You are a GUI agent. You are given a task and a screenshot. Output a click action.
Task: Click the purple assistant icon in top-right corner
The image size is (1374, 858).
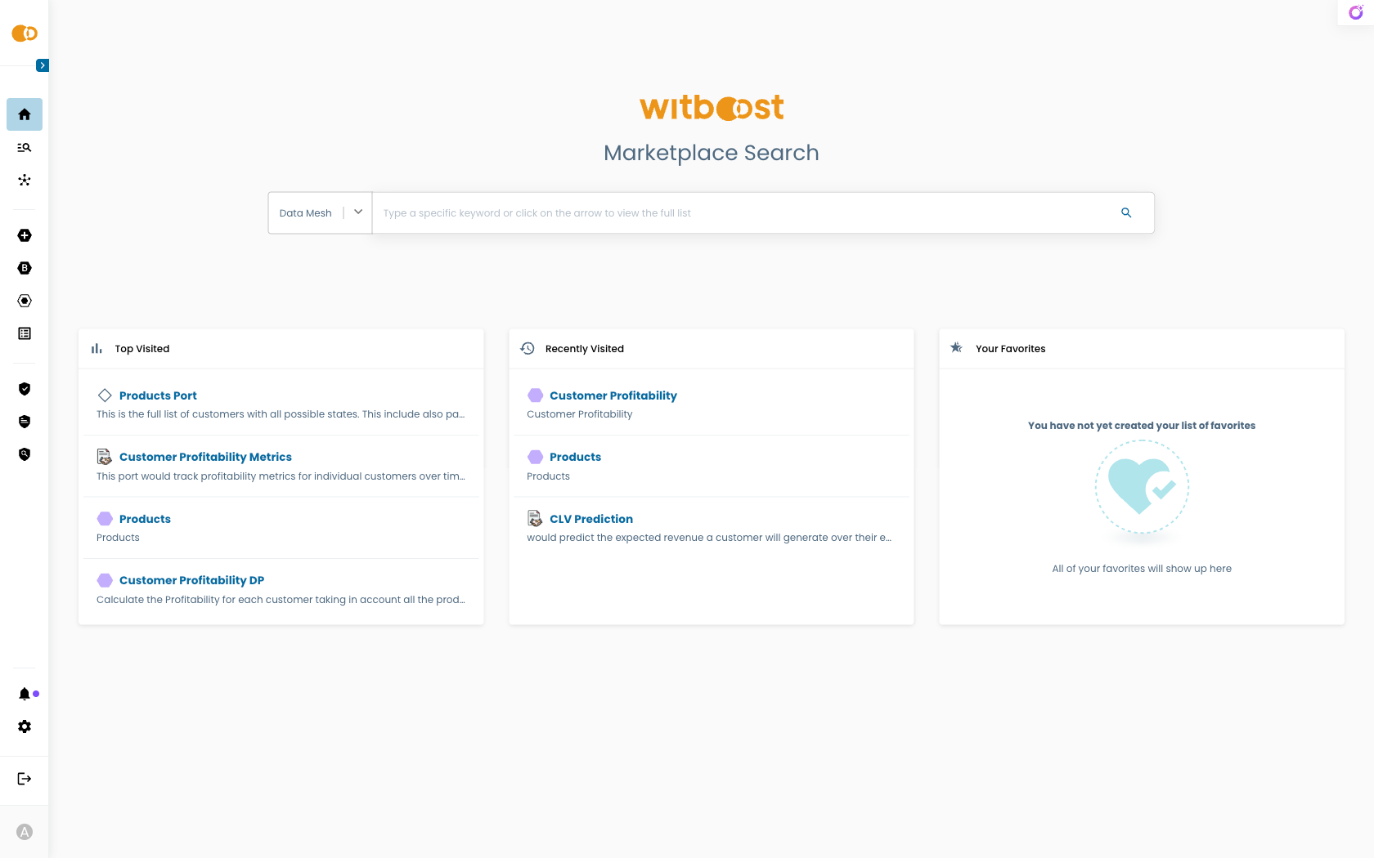pyautogui.click(x=1356, y=12)
